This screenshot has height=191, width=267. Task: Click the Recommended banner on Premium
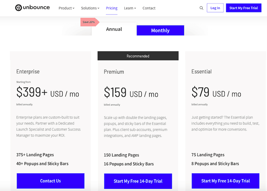[x=138, y=56]
